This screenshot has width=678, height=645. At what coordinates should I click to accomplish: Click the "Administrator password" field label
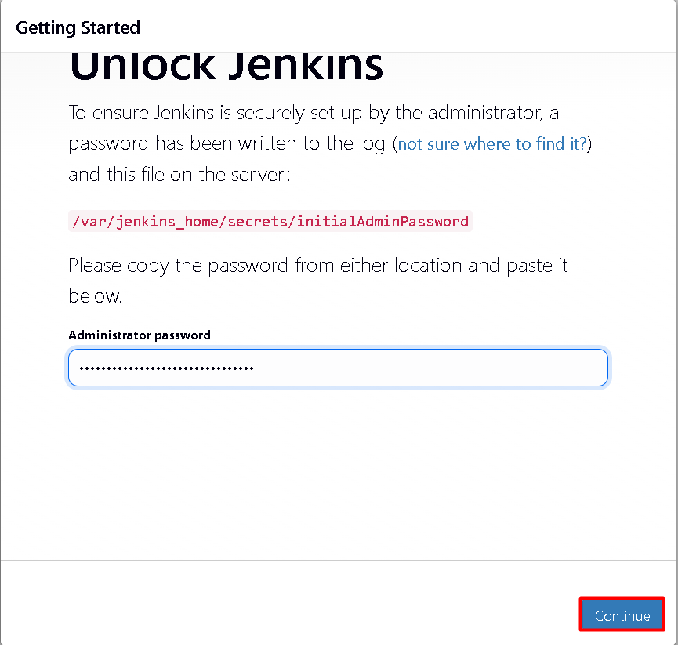tap(140, 335)
